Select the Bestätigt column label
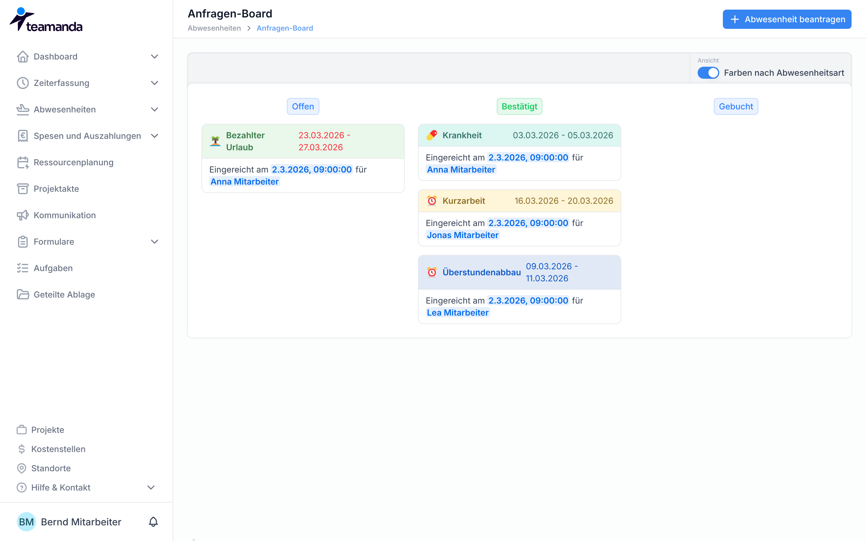This screenshot has height=541, width=866. point(519,107)
